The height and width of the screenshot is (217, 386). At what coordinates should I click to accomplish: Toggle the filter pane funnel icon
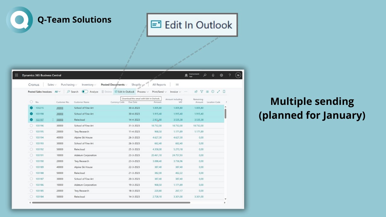[202, 92]
